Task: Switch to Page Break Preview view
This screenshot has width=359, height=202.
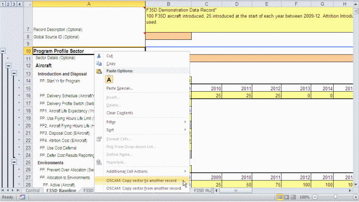Action: click(x=293, y=197)
